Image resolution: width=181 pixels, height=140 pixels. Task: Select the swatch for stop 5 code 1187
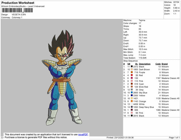[132, 78]
